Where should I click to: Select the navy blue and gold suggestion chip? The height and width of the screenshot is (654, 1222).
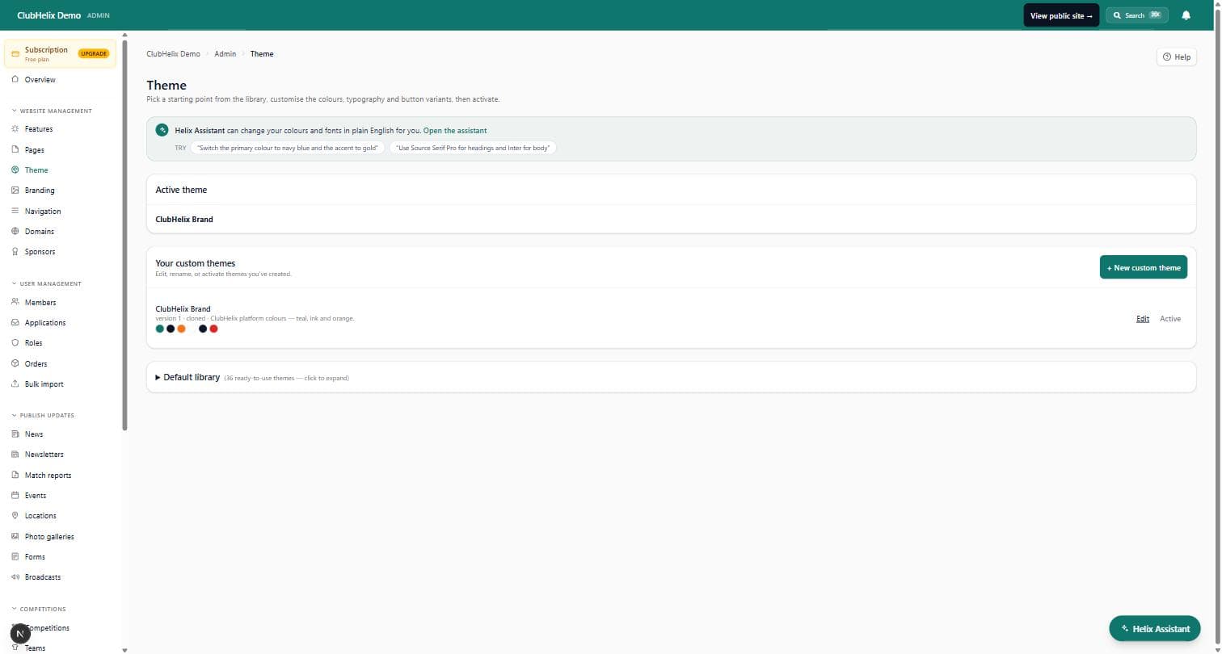pyautogui.click(x=288, y=148)
